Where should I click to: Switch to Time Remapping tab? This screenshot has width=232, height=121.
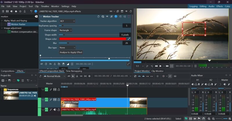click(74, 71)
